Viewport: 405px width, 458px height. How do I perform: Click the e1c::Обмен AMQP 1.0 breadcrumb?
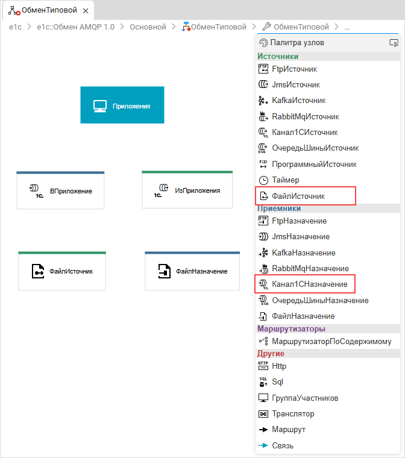click(75, 27)
